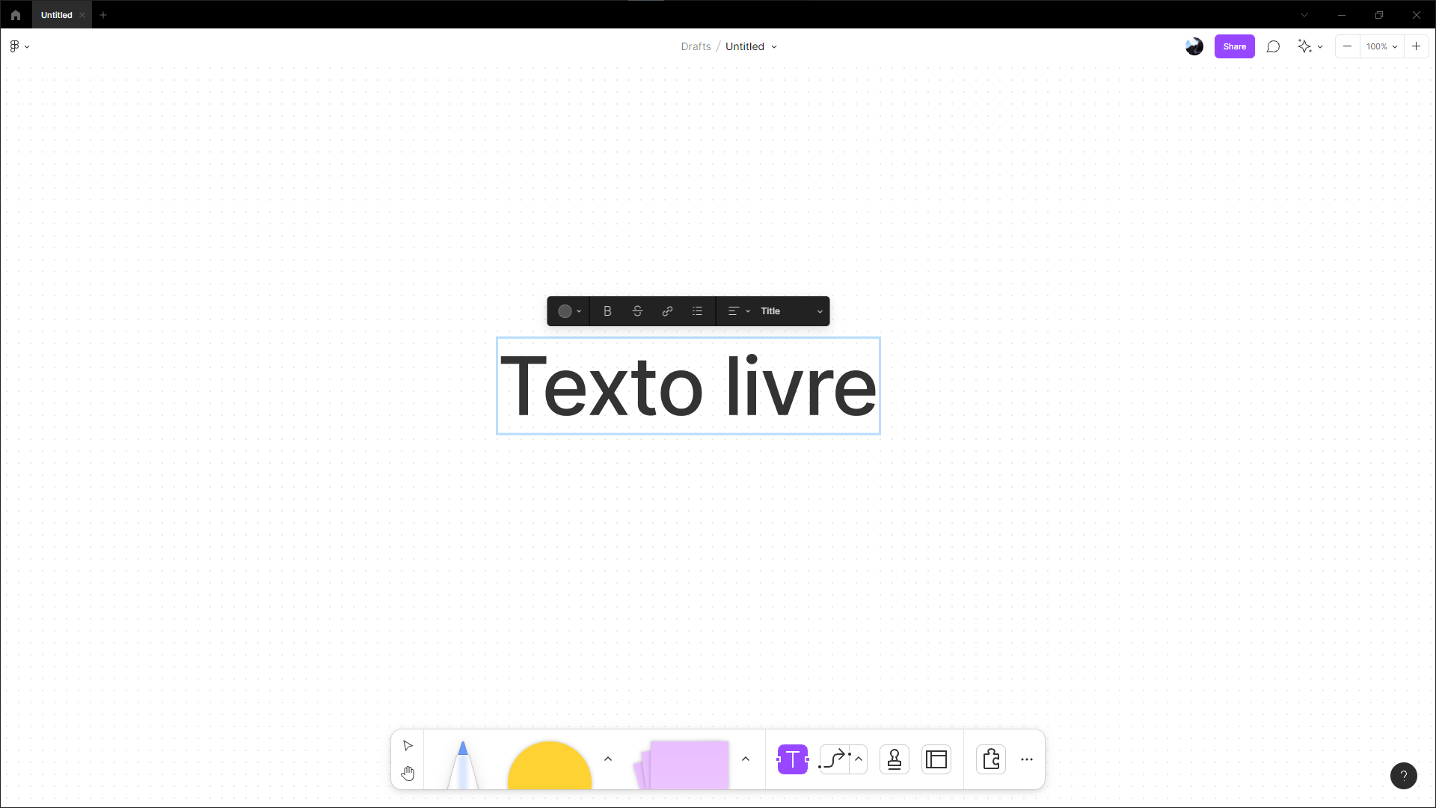1436x808 pixels.
Task: Expand the shapes picker chevron
Action: pyautogui.click(x=608, y=759)
